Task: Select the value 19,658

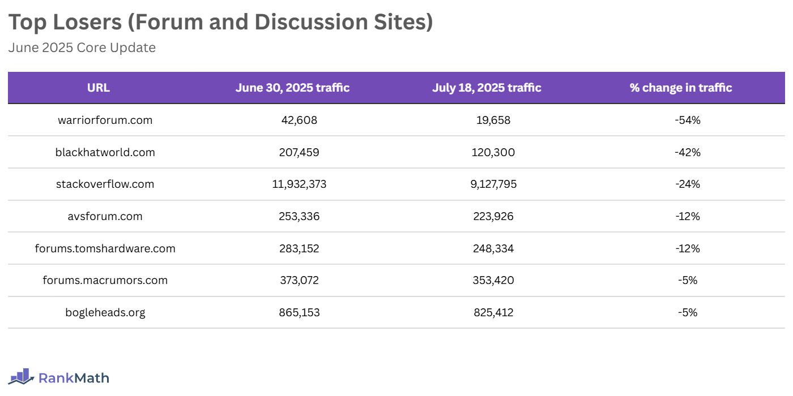Action: pyautogui.click(x=493, y=120)
